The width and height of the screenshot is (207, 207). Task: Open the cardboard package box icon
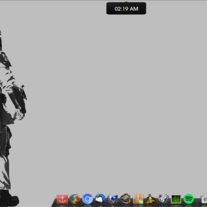click(x=138, y=199)
